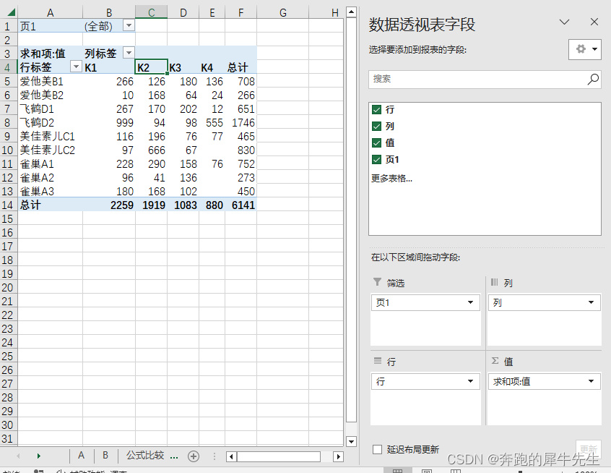Click vertical scrollbar up arrow
611x473 pixels.
coord(351,12)
